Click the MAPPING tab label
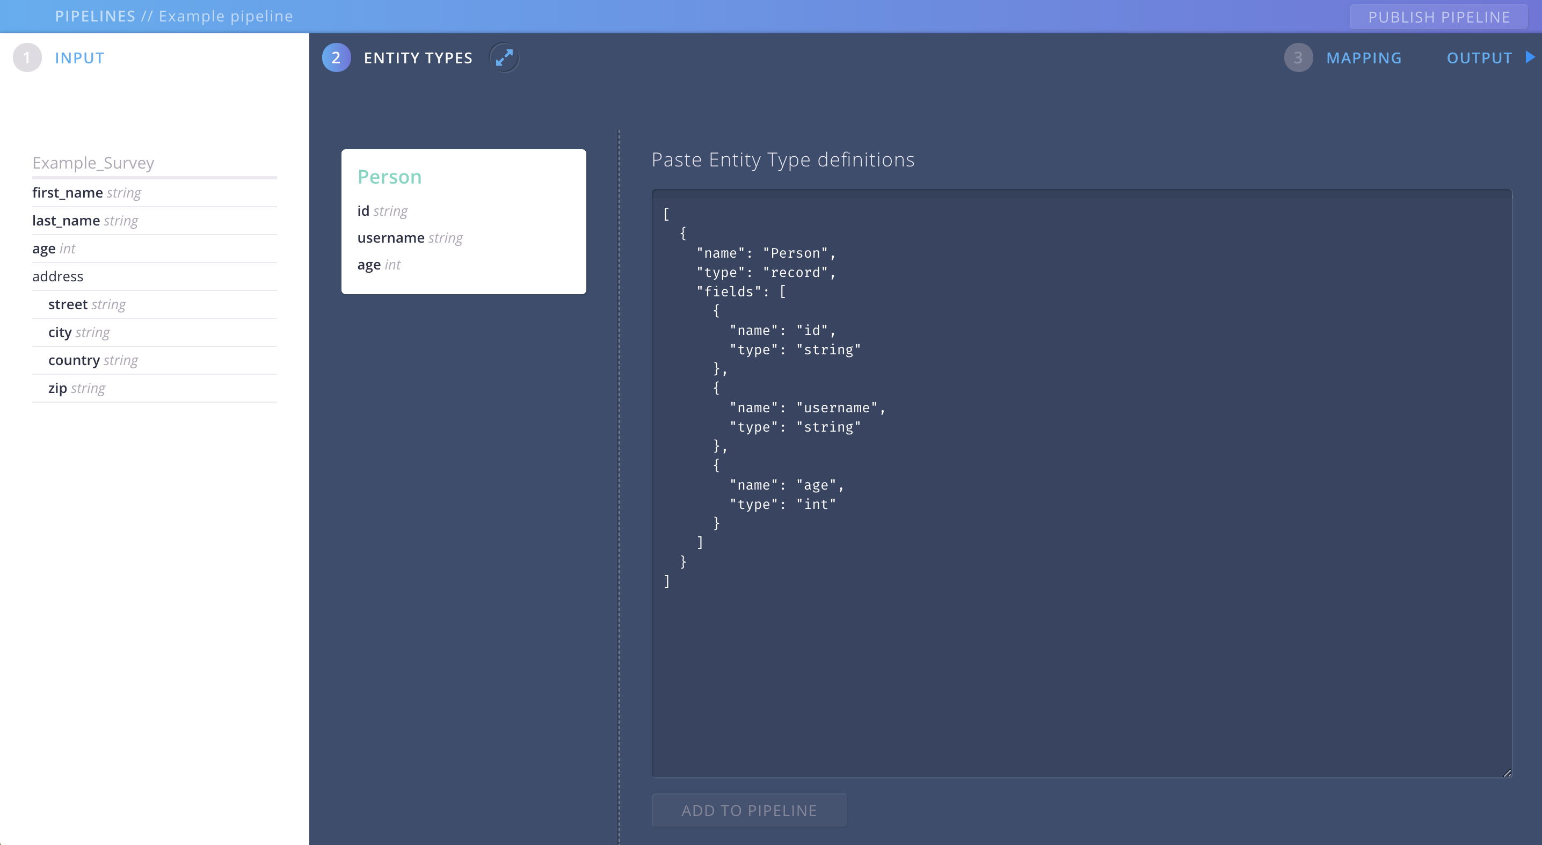The height and width of the screenshot is (845, 1542). click(1363, 57)
